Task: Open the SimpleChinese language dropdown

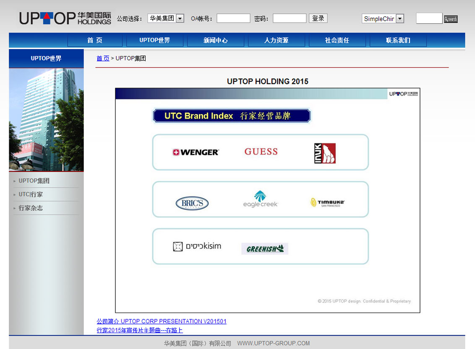Action: pos(383,19)
